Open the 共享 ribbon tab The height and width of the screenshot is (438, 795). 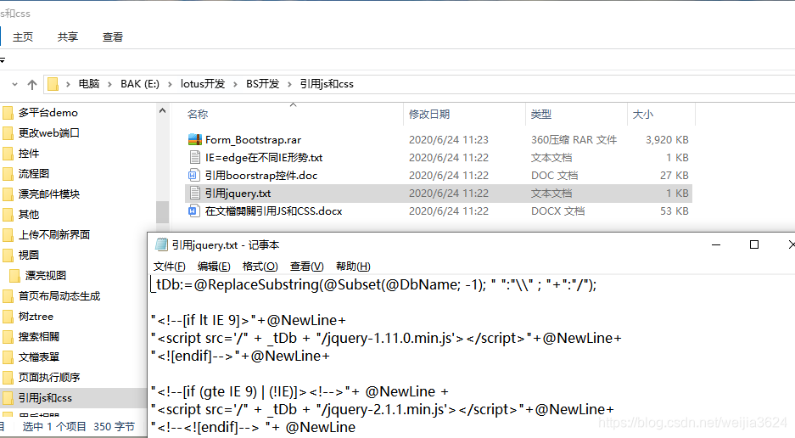tap(67, 37)
